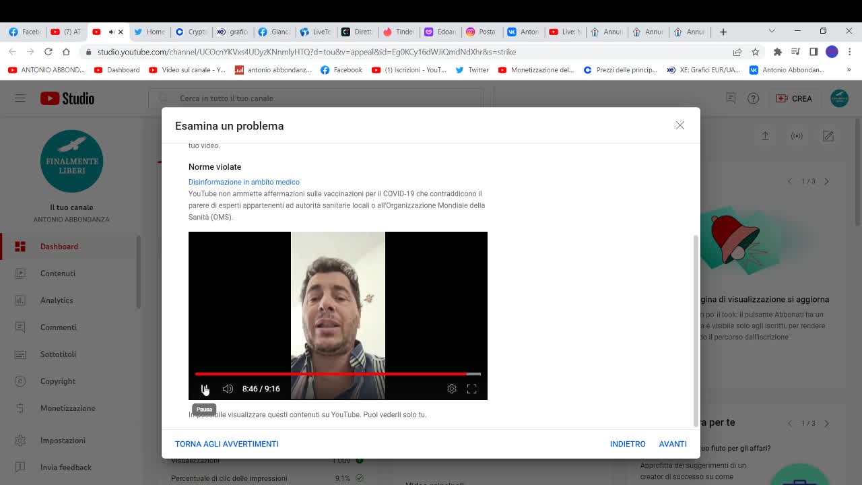Open the Twitter bookmark
This screenshot has height=485, width=862.
pyautogui.click(x=472, y=70)
